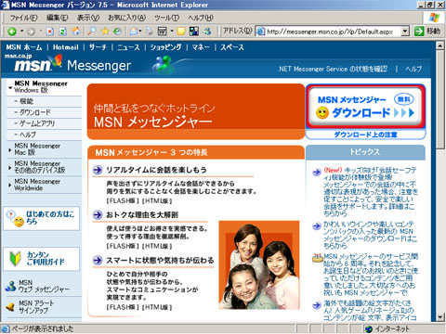Open the マネー navigation link
The width and height of the screenshot is (446, 334).
pyautogui.click(x=201, y=47)
